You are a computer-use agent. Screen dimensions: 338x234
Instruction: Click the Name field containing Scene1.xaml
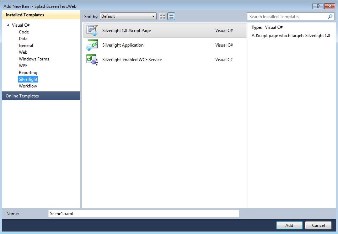tap(144, 214)
